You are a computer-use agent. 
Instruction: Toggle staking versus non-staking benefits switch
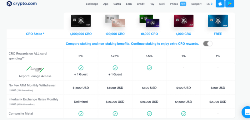(207, 44)
